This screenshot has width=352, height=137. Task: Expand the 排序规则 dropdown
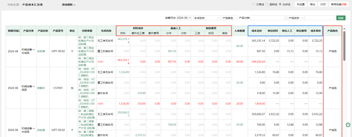(x=69, y=5)
